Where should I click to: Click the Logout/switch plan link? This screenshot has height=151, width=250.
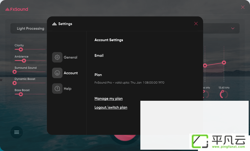tap(111, 107)
